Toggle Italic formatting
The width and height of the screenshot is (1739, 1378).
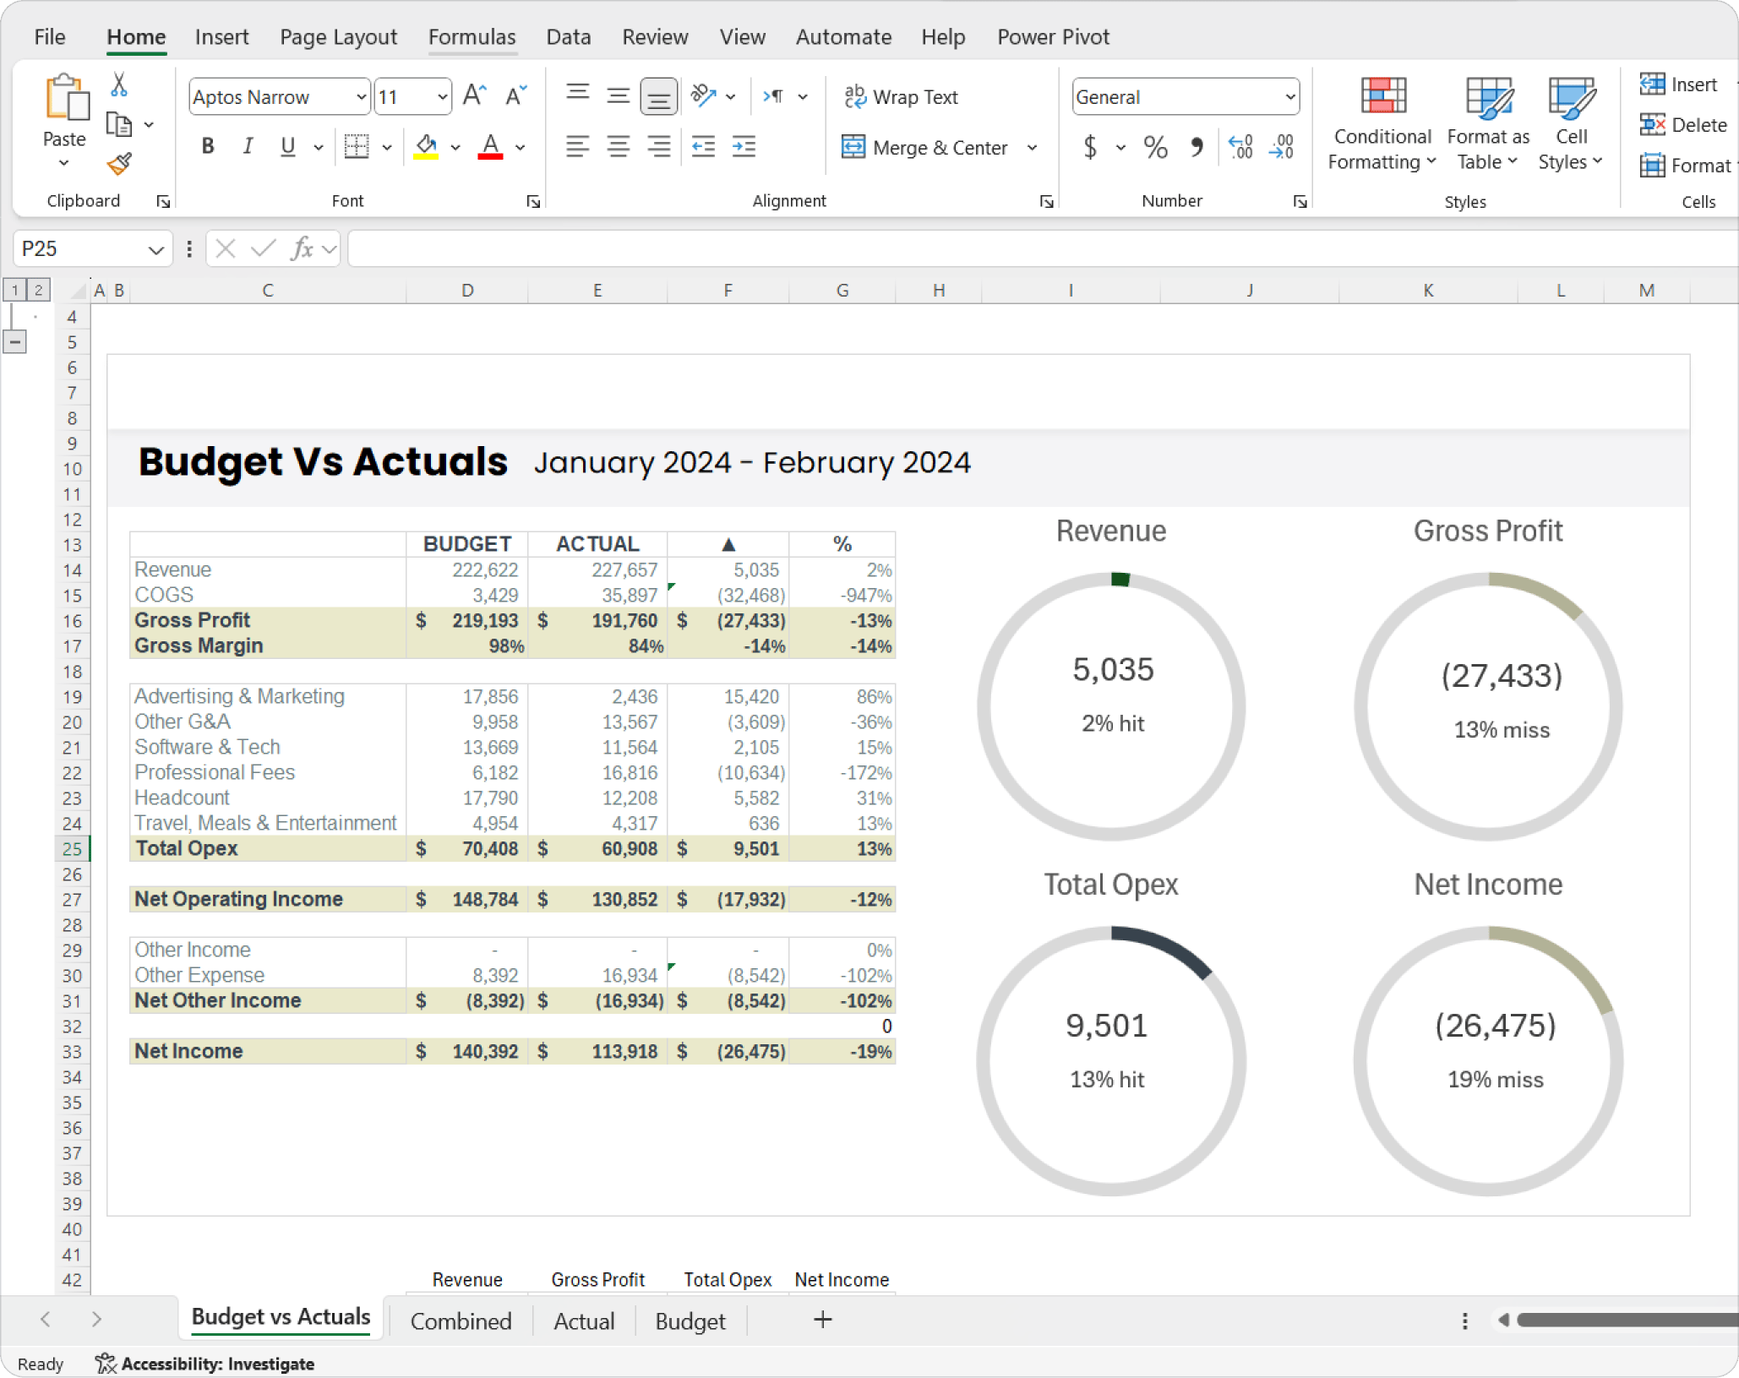point(248,147)
